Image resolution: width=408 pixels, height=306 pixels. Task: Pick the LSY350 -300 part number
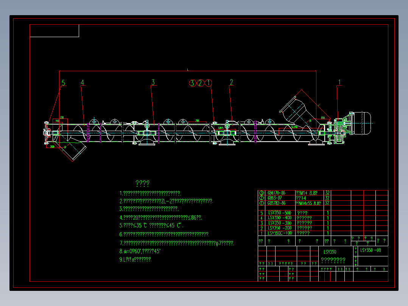pos(279,223)
